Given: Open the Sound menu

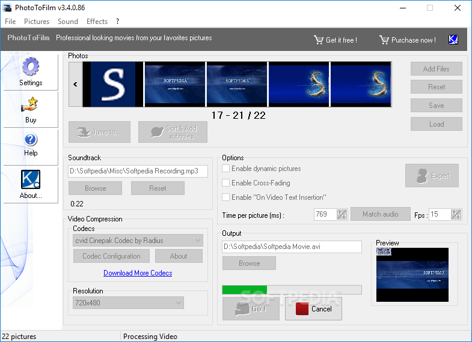Looking at the screenshot, I should tap(68, 22).
